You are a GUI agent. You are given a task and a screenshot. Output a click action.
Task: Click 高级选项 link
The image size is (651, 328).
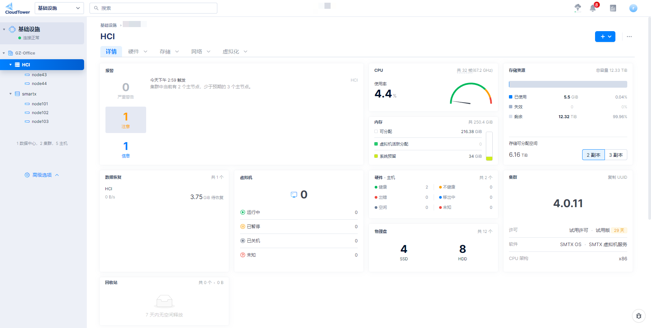pyautogui.click(x=42, y=175)
